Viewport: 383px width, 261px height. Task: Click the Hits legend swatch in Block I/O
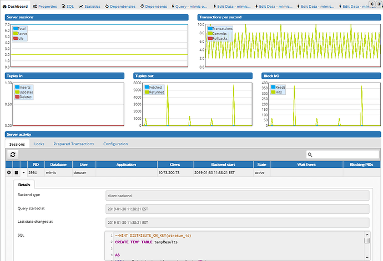point(273,92)
